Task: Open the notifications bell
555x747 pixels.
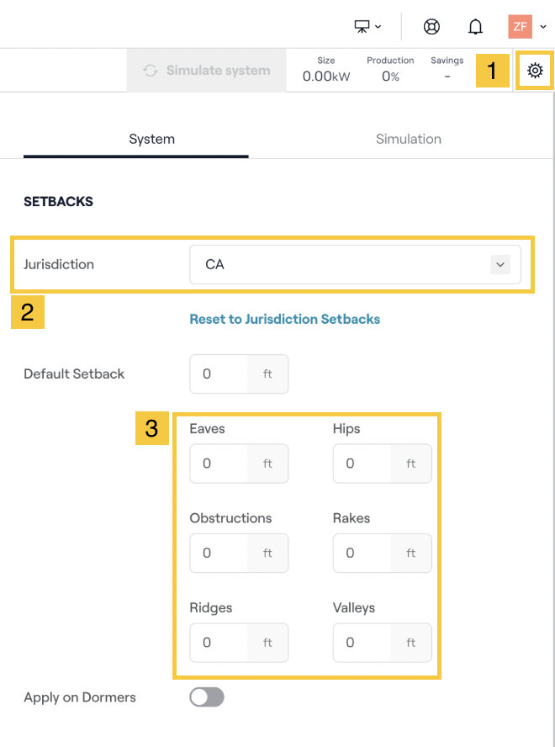Action: 476,26
